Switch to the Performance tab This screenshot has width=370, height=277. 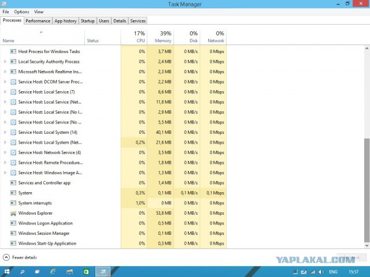38,21
